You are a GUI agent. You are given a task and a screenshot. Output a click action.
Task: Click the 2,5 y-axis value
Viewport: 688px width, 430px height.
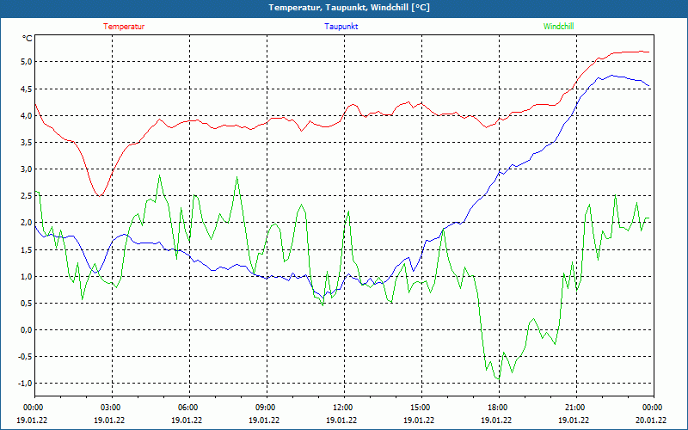(x=27, y=196)
